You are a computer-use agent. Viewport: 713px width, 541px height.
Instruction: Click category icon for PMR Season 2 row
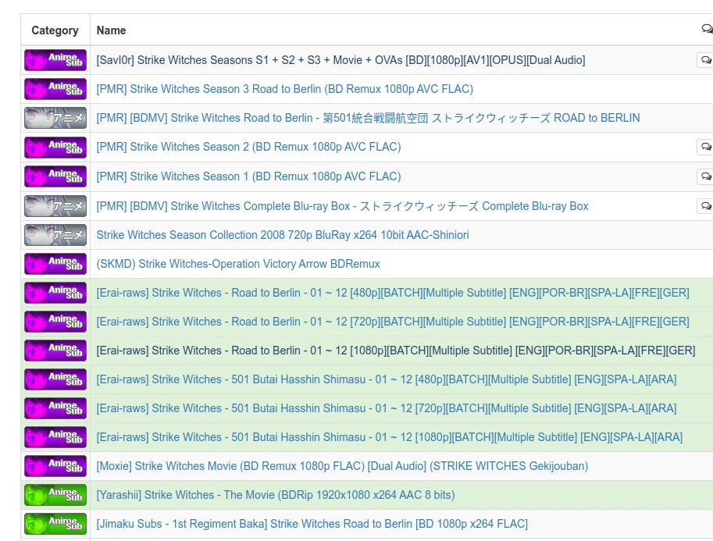[55, 148]
